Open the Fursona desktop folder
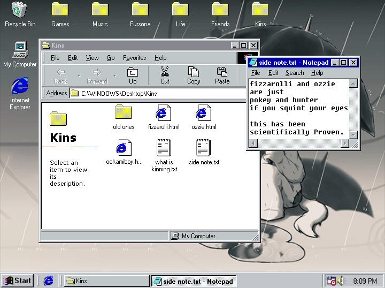This screenshot has height=288, width=385. 140,10
